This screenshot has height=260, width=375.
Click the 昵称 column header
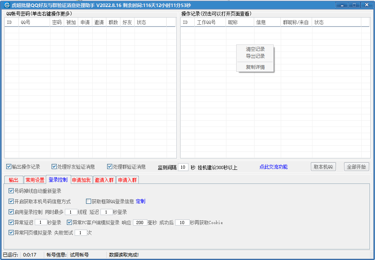pos(240,22)
